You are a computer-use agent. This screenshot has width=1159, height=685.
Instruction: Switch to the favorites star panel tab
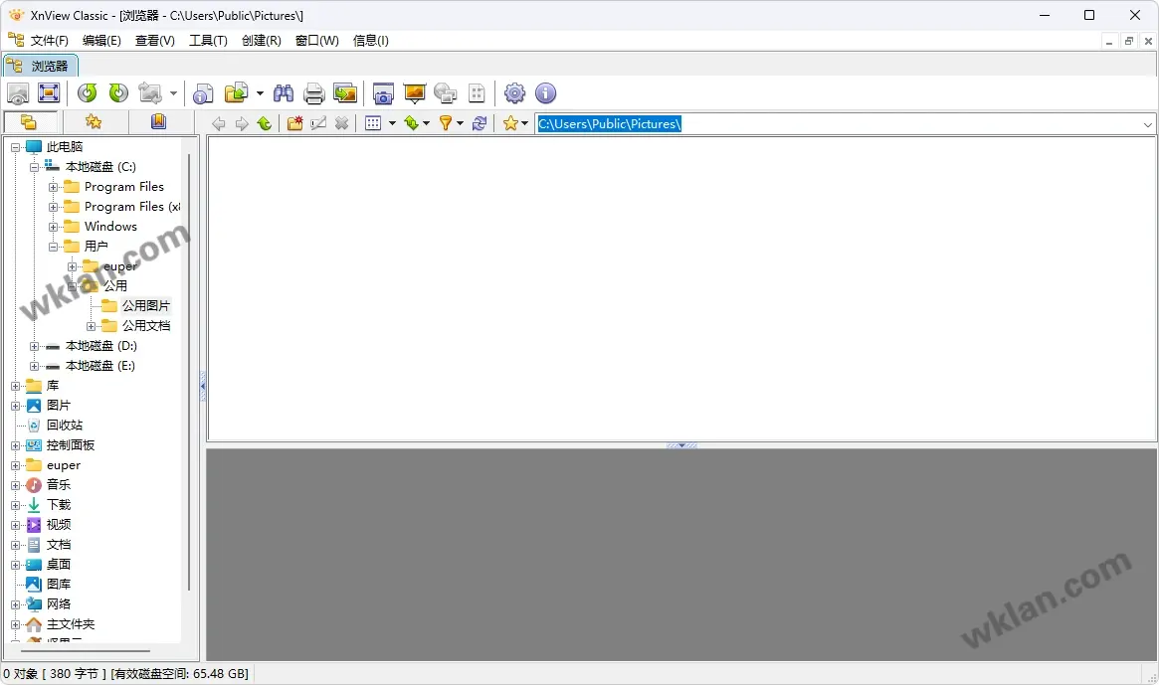[94, 122]
